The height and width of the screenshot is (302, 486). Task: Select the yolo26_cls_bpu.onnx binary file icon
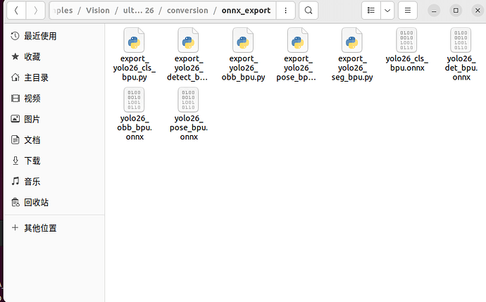(406, 40)
